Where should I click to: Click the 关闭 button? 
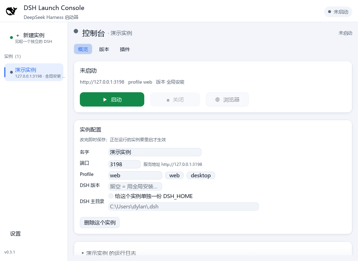pos(175,99)
